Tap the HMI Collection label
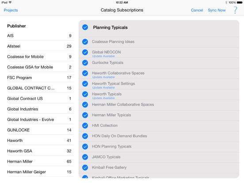244x183 pixels. tap(105, 126)
